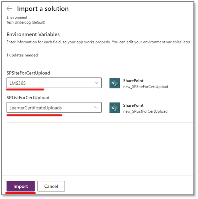Click the Environment Variables heading
The image size is (198, 199).
pyautogui.click(x=33, y=34)
